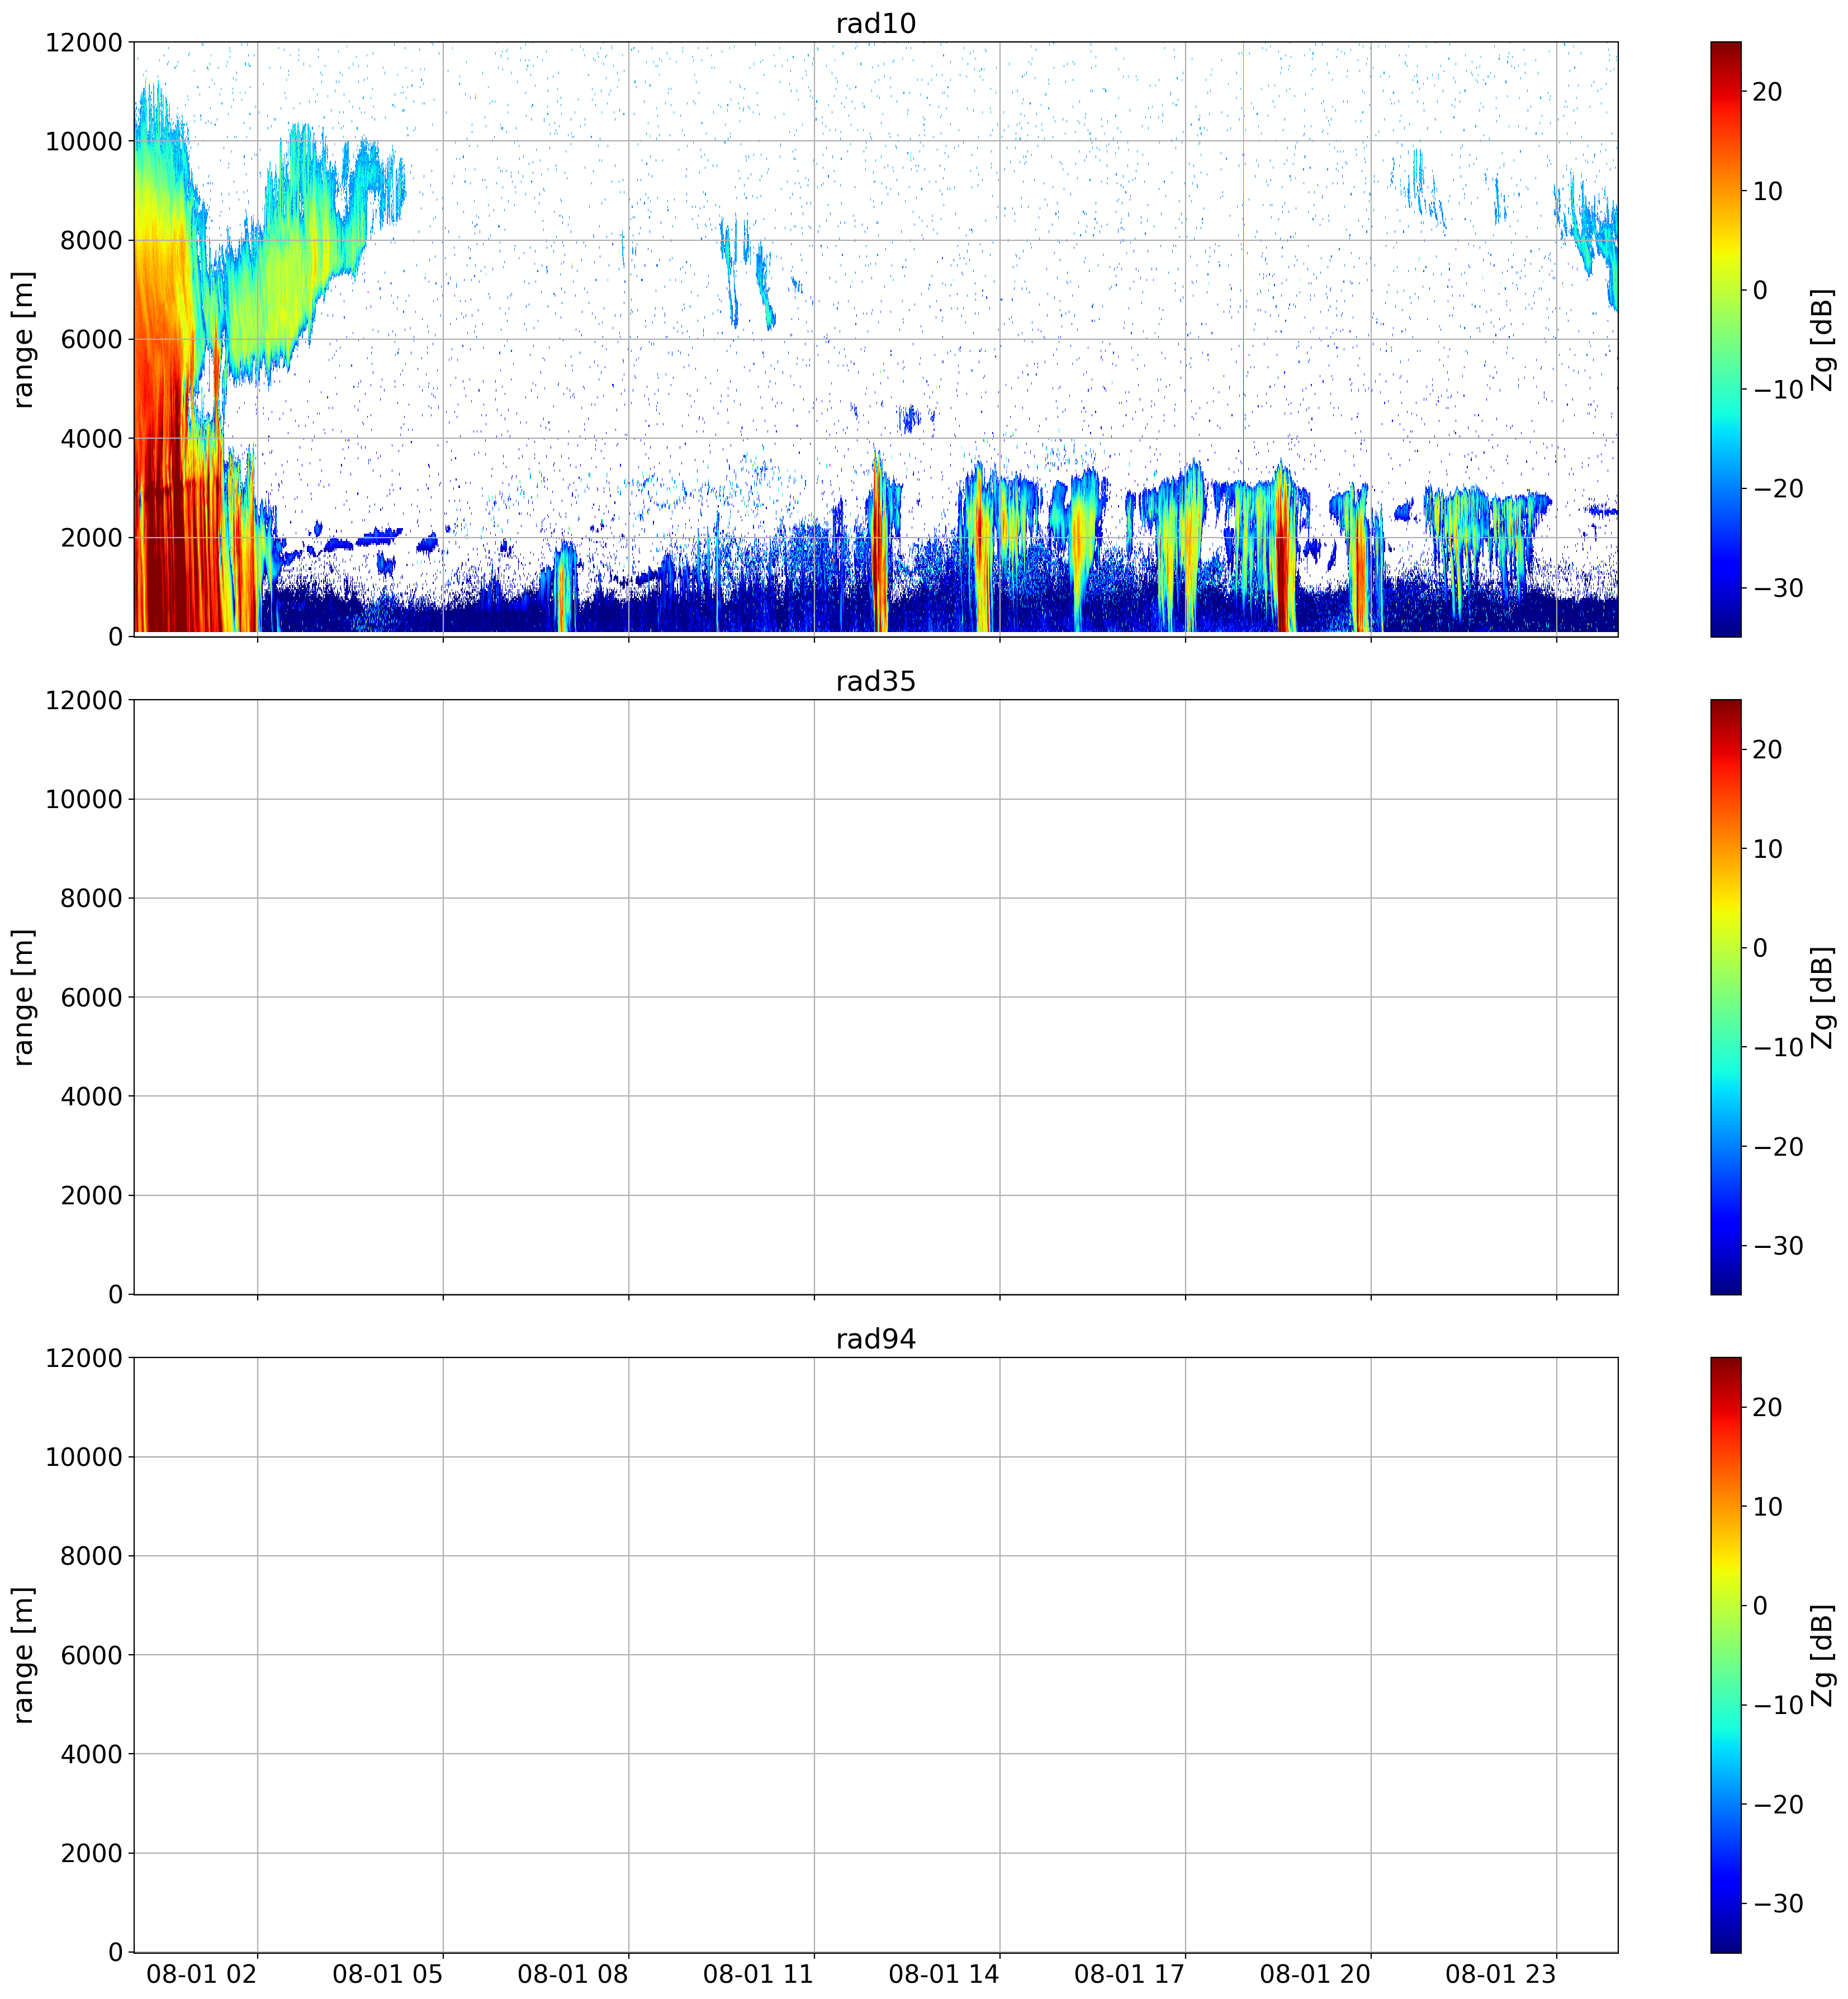Click the 20 tick on rad94 colorbar
The image size is (1848, 1999).
point(1768,1407)
